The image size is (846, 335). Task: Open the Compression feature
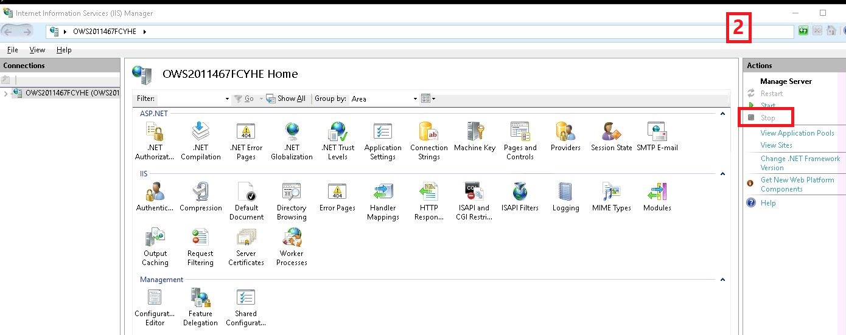[x=200, y=196]
